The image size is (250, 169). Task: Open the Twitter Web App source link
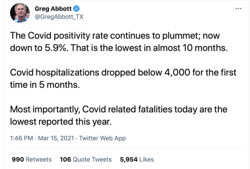(x=102, y=138)
